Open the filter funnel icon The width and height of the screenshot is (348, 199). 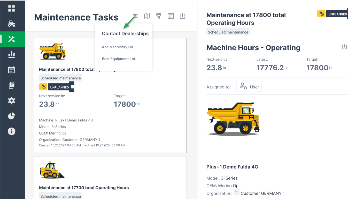(159, 16)
